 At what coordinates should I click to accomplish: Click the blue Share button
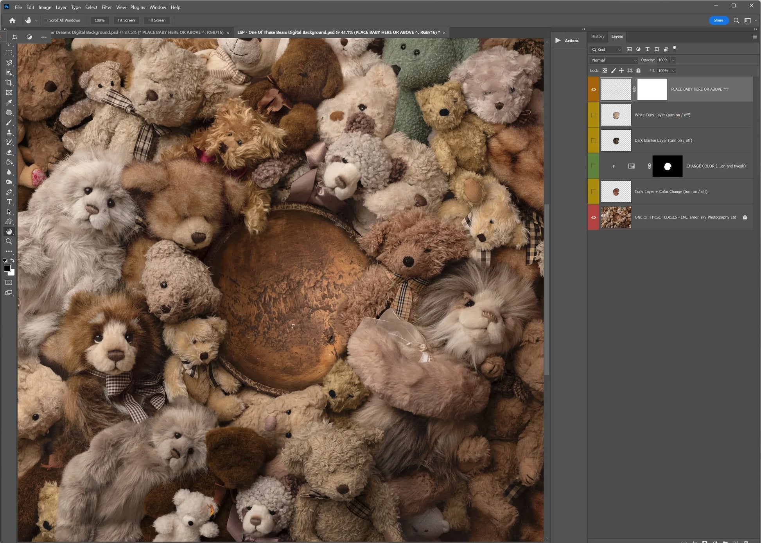coord(718,20)
